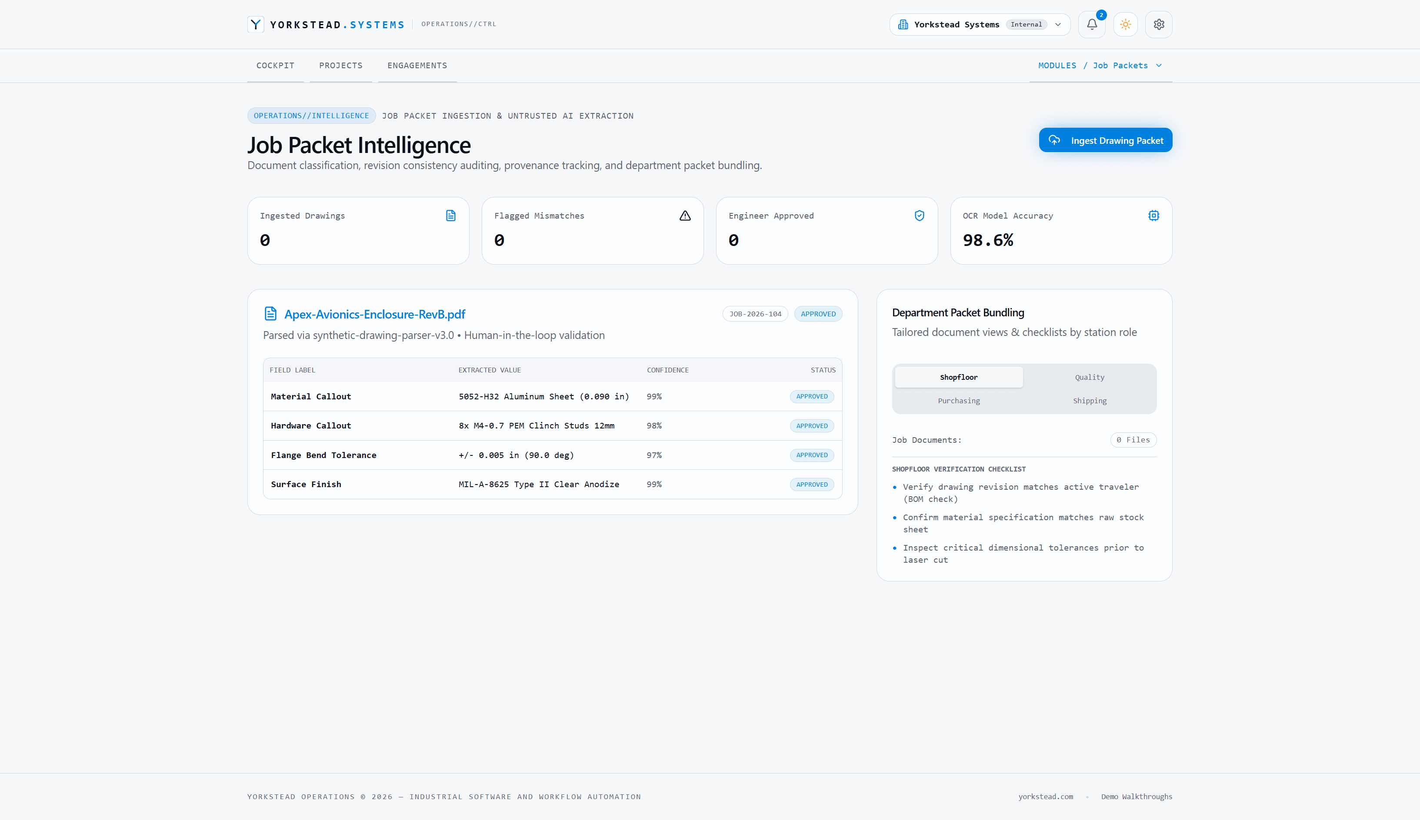Click APPROVED status in Surface Finish row
1420x820 pixels.
click(811, 485)
